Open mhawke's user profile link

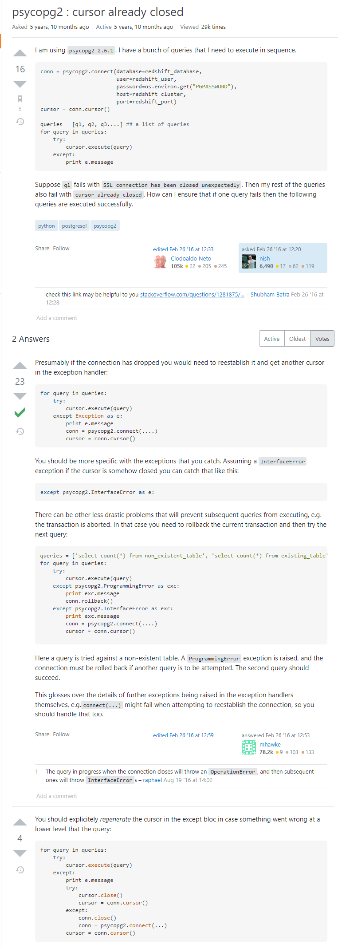pyautogui.click(x=270, y=744)
